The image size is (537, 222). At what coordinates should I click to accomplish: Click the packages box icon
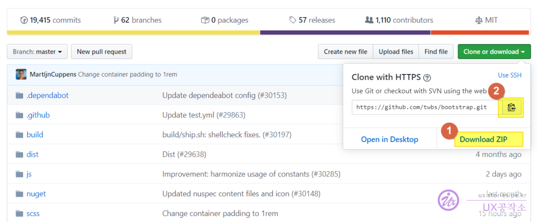pos(205,20)
